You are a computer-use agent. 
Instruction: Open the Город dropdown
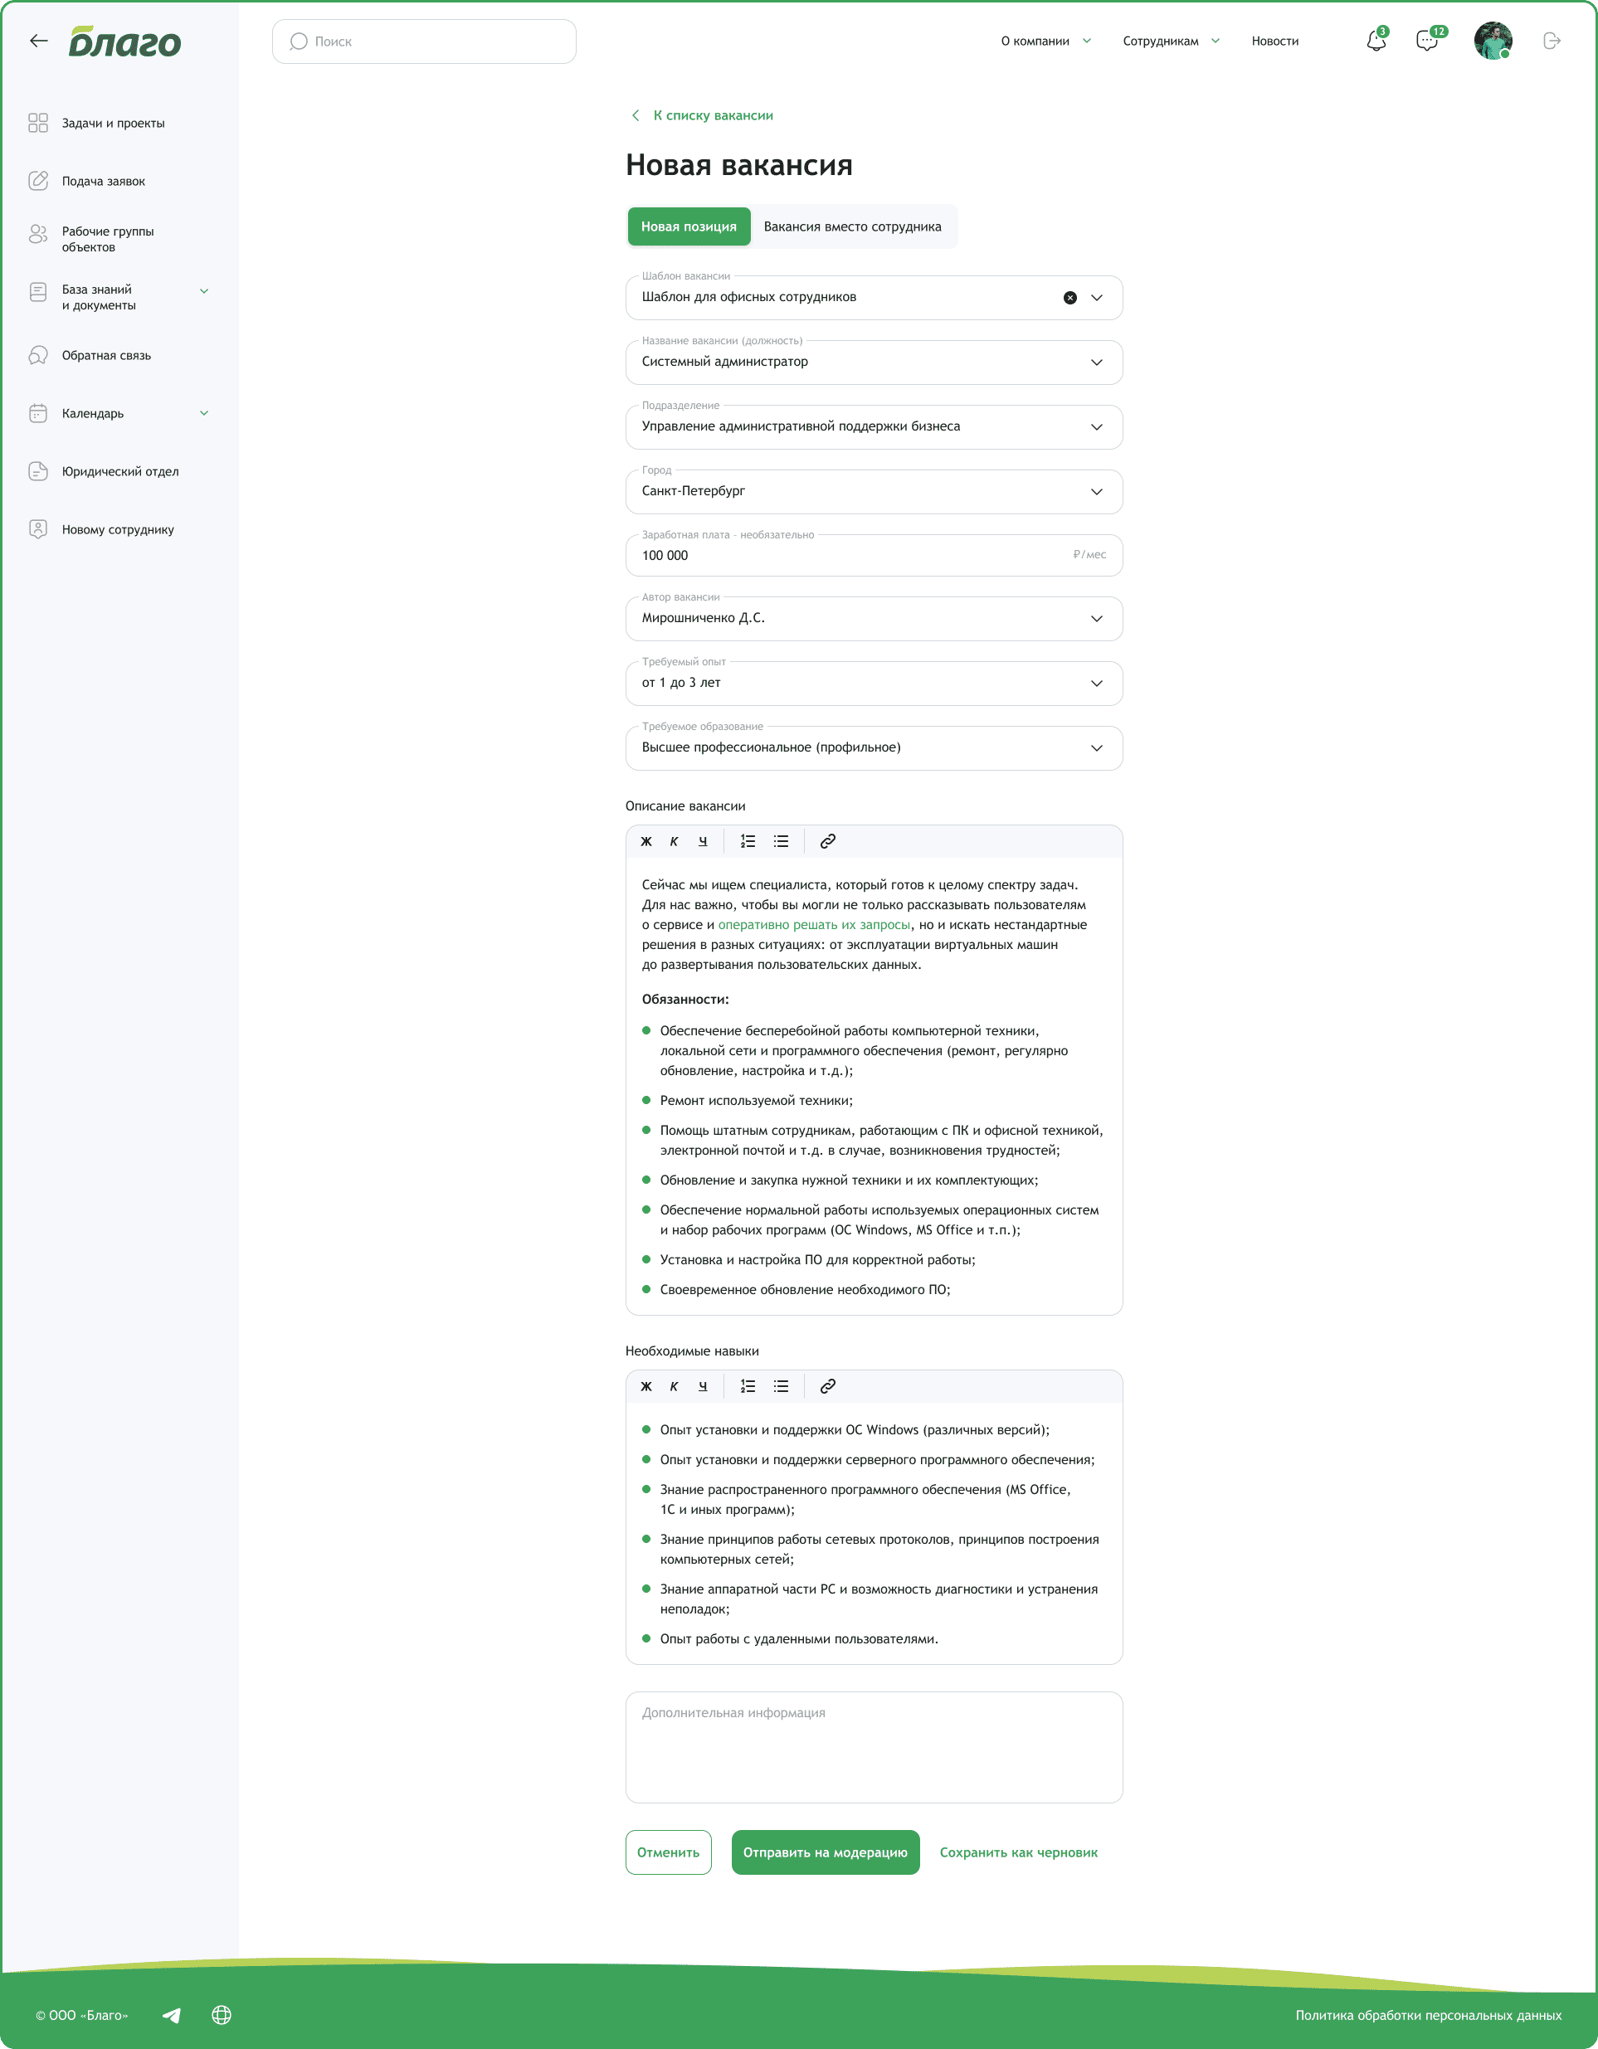874,492
